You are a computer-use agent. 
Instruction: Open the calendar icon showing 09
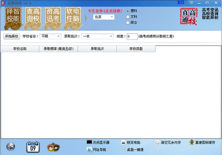33,147
